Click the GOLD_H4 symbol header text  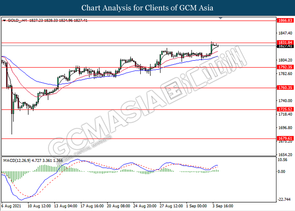pyautogui.click(x=17, y=20)
